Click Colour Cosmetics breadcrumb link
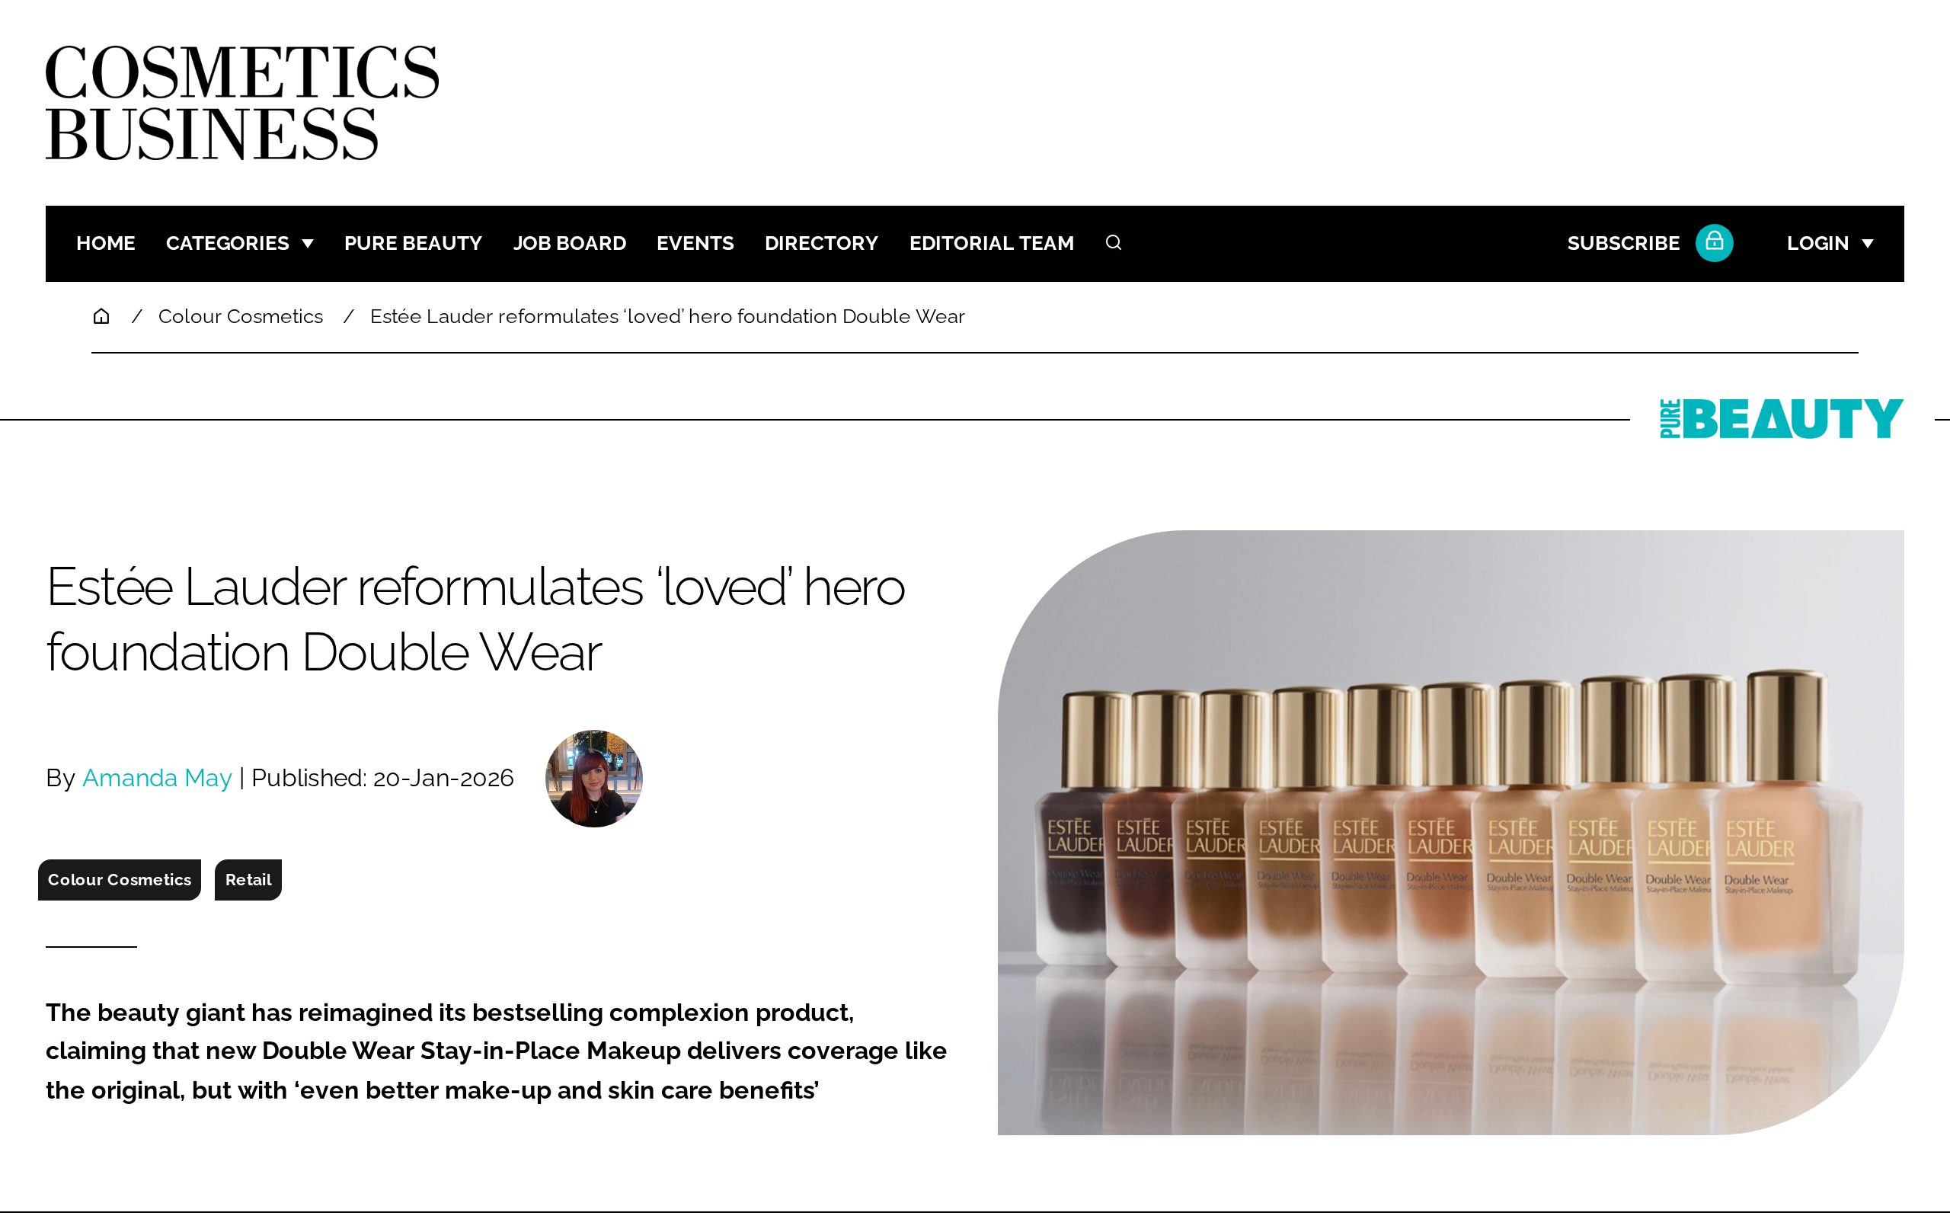 (240, 317)
